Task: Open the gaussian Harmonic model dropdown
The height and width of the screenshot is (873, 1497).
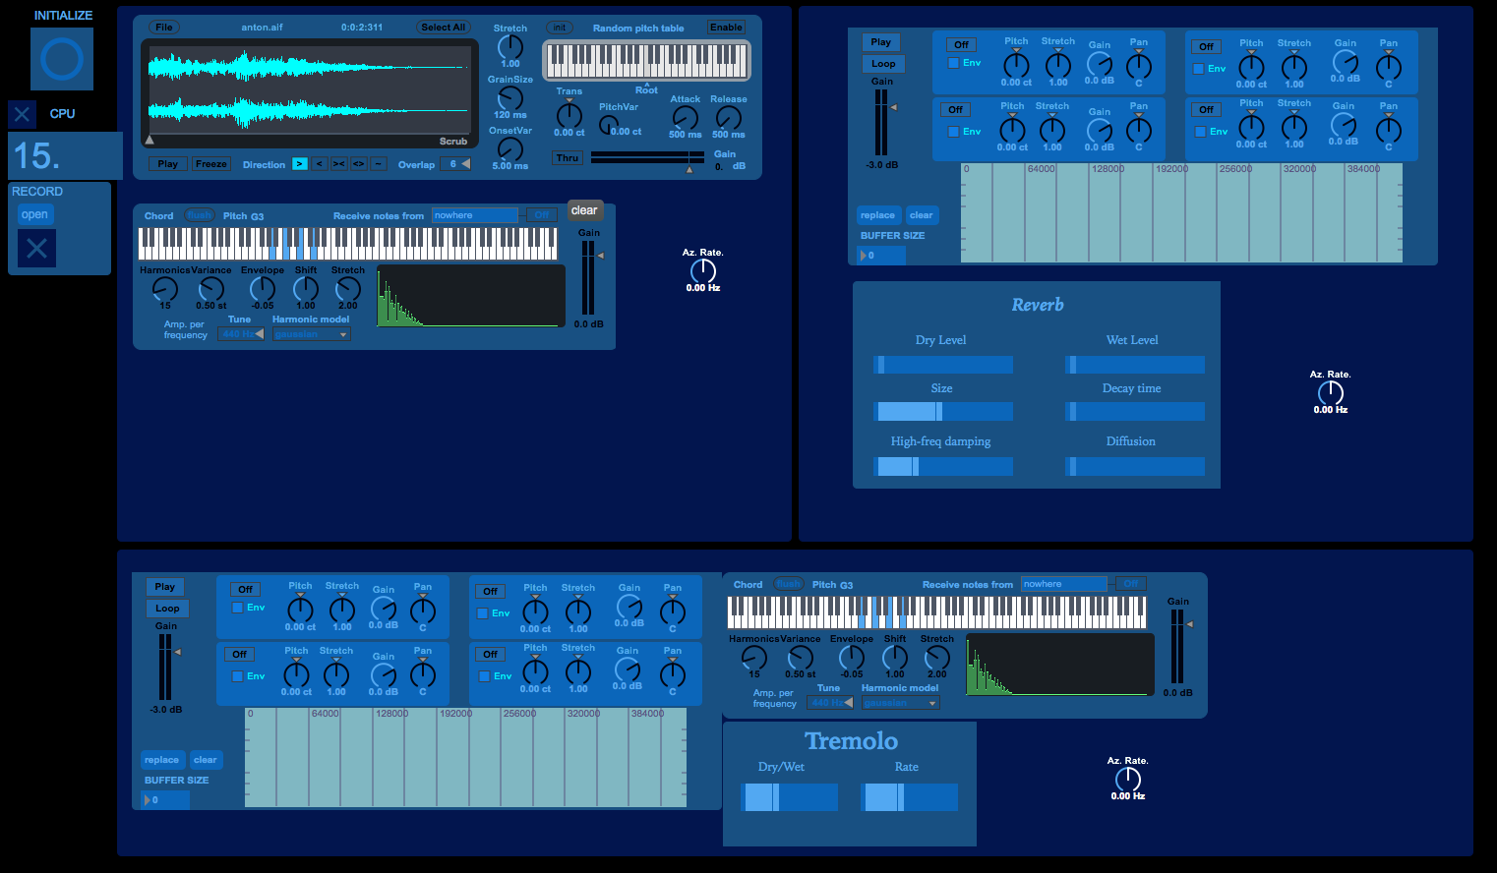Action: coord(311,334)
